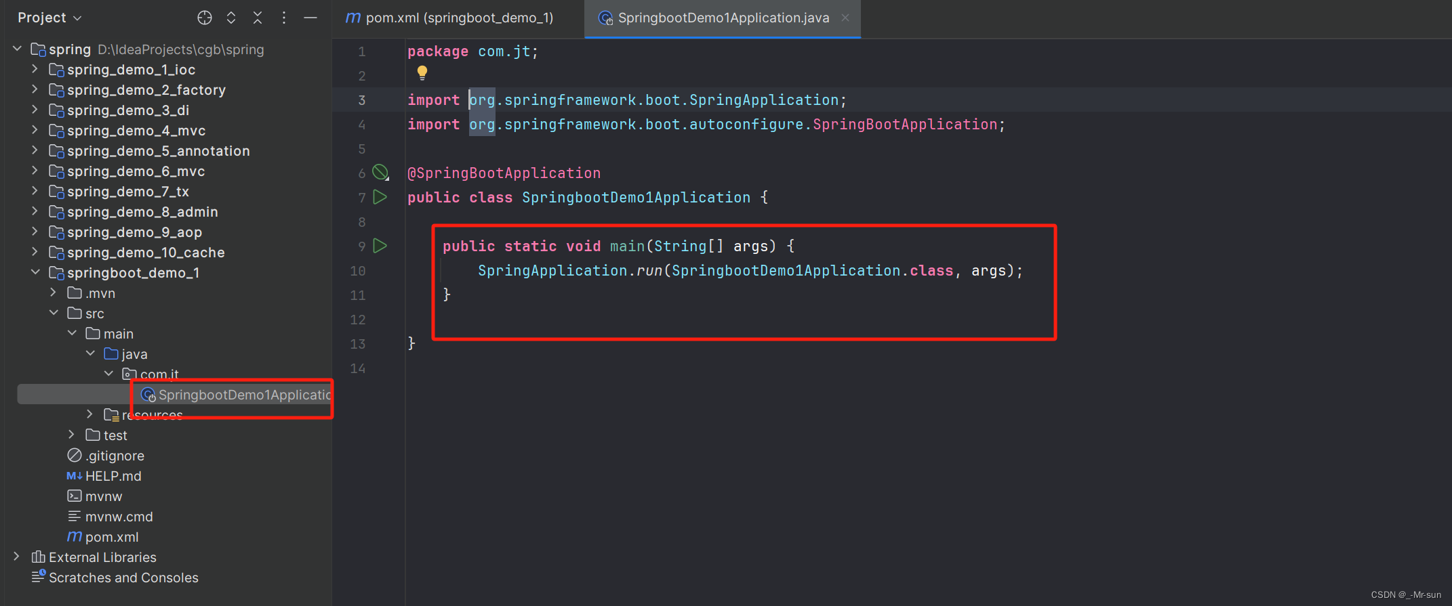Switch to the pom.xml (springboot_demo_1) tab
Screen dimensions: 1452x606
pyautogui.click(x=449, y=18)
